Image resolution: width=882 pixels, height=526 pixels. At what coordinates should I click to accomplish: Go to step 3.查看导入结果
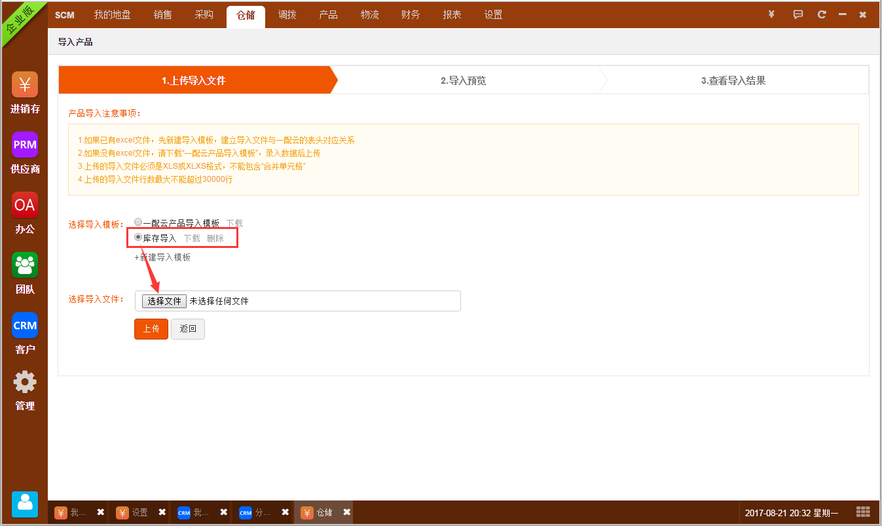(x=733, y=80)
